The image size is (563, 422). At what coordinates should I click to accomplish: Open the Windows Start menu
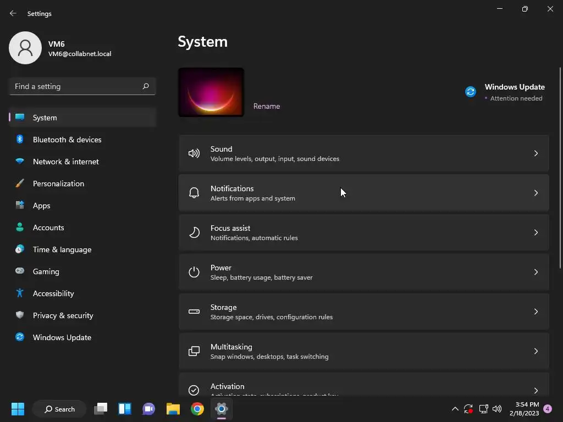pyautogui.click(x=18, y=409)
